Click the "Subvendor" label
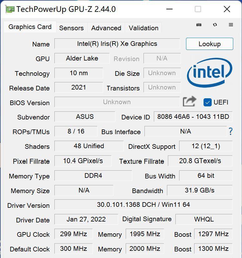 pos(33,117)
